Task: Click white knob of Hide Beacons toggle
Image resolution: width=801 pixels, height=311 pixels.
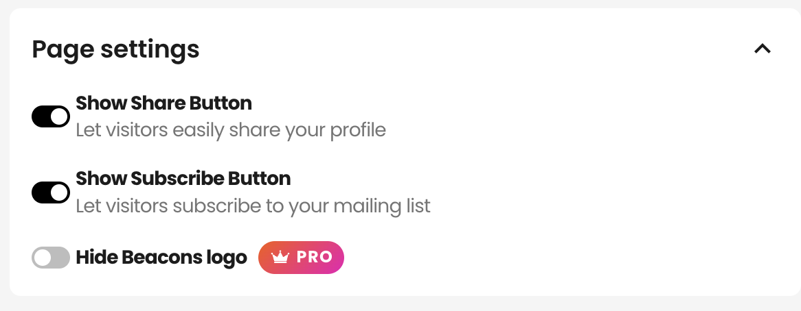Action: click(43, 258)
